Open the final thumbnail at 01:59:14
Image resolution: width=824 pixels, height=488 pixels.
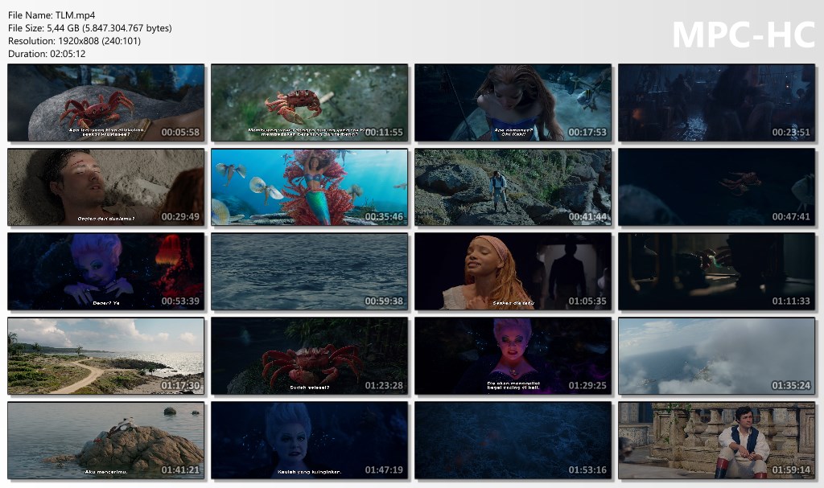[716, 441]
